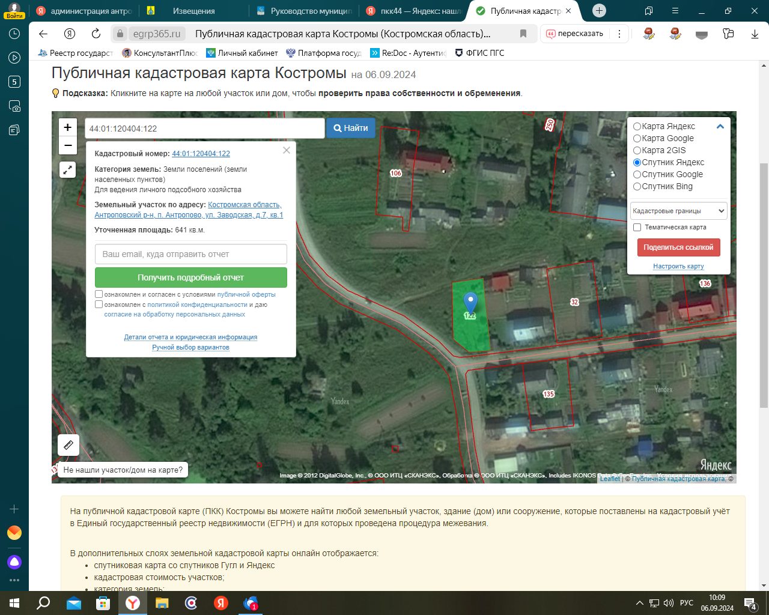This screenshot has height=615, width=769.
Task: Open cadastral number 44:01:120404:122 link
Action: 201,154
